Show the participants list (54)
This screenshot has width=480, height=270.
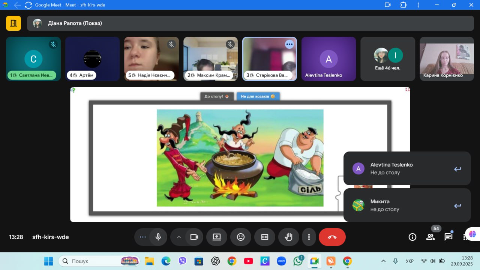[430, 237]
